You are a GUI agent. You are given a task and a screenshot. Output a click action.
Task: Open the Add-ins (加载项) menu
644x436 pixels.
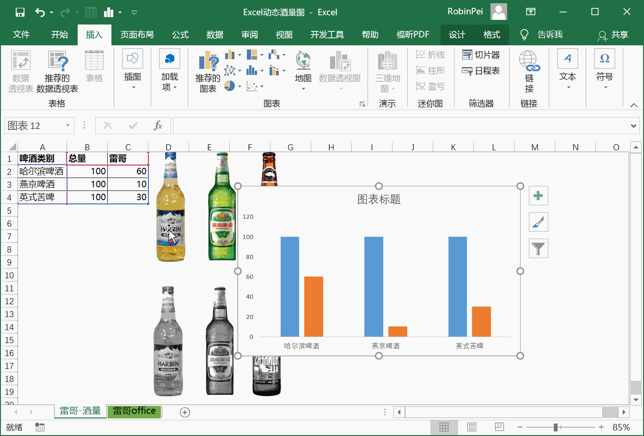pyautogui.click(x=170, y=70)
